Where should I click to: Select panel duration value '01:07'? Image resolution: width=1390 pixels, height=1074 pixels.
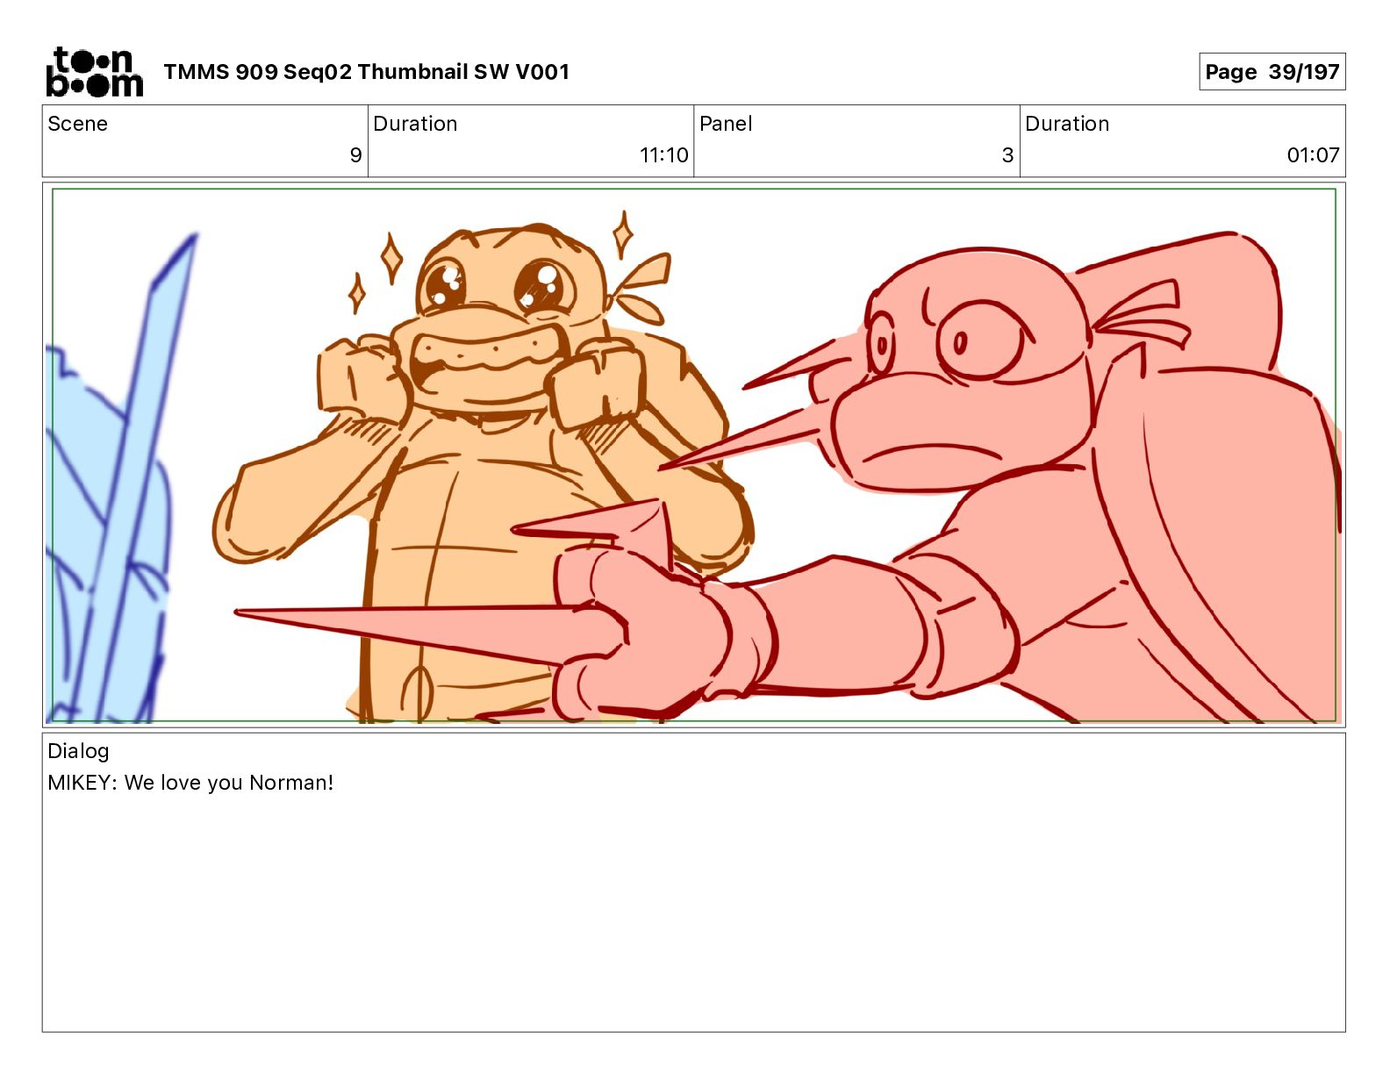tap(1313, 155)
